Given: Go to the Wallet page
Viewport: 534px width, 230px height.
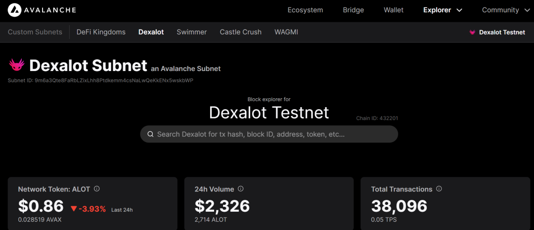Looking at the screenshot, I should [x=394, y=10].
